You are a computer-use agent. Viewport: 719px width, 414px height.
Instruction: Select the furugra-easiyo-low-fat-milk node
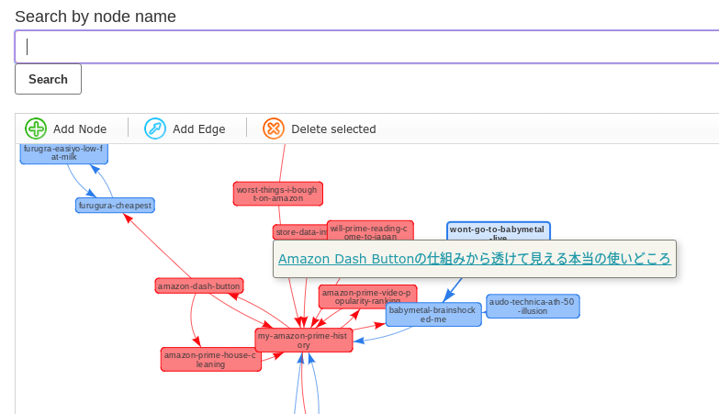tap(63, 153)
